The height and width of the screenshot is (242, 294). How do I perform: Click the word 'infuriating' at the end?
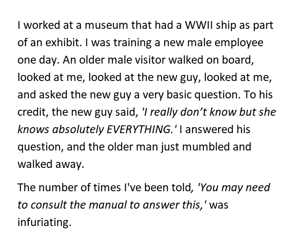(x=44, y=222)
